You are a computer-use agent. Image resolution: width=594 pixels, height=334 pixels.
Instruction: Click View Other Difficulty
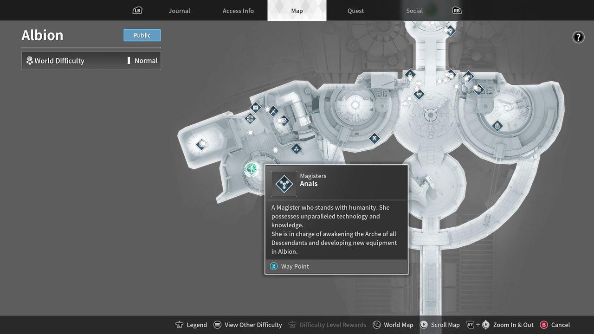tap(248, 325)
